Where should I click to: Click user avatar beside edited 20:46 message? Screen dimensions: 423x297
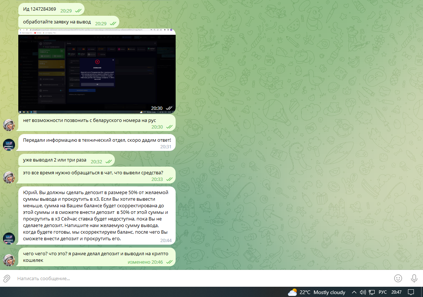point(9,260)
